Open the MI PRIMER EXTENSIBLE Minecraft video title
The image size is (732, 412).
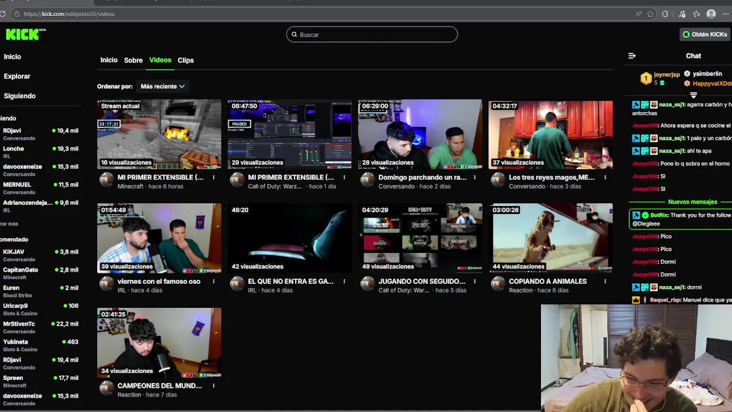point(160,177)
